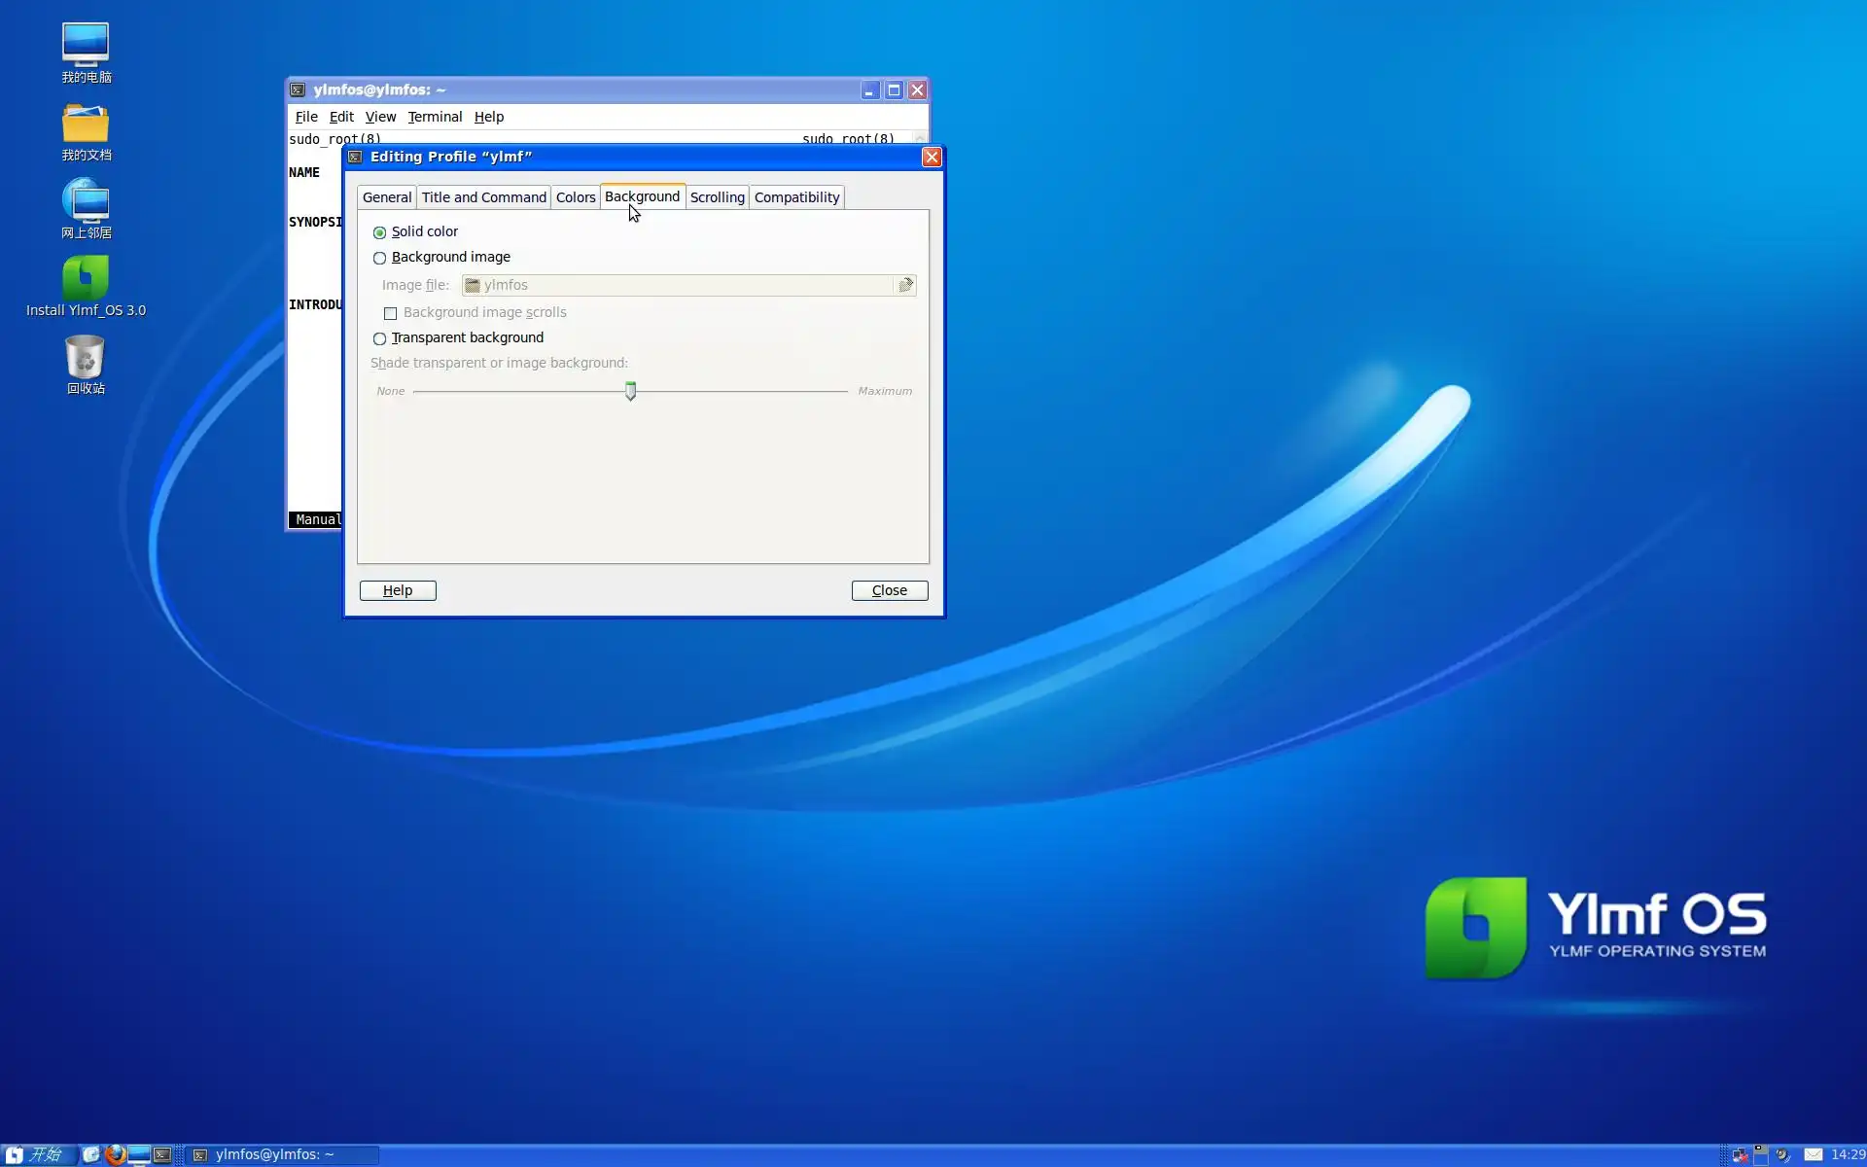Select the Solid color option
The image size is (1867, 1167).
pos(379,232)
